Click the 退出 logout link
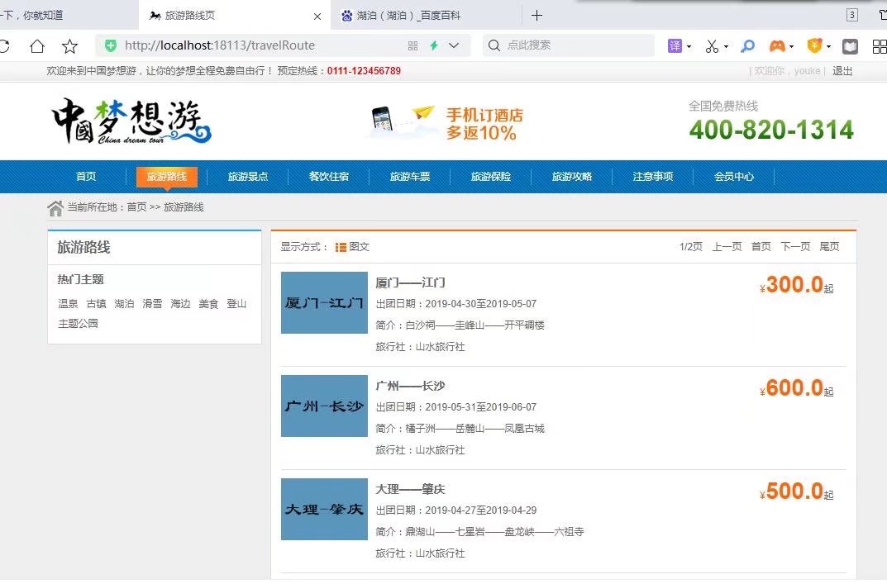Screen dimensions: 887x584 tap(842, 71)
